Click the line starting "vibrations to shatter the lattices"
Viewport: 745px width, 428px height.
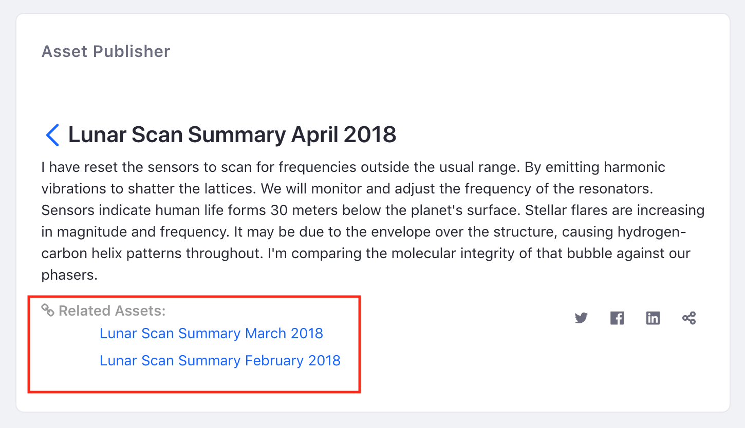[347, 189]
